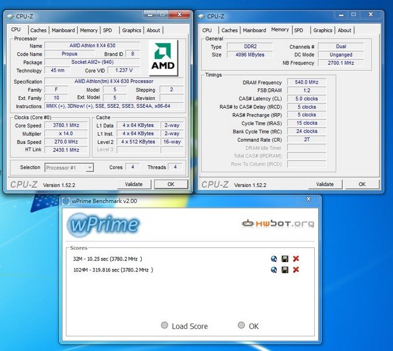Click the wPrime Benchmark title bar icon
393x351 pixels.
pos(66,201)
